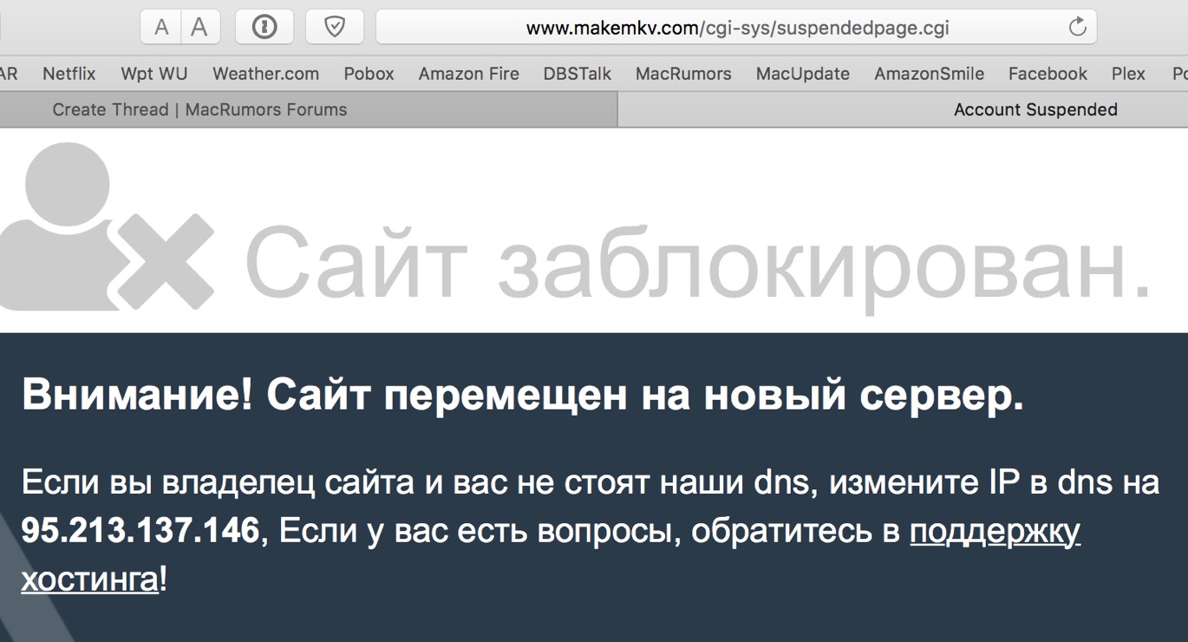Open the MacUpdate bookmark

[803, 74]
